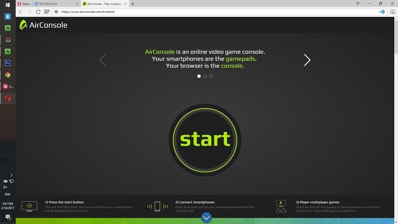Screen dimensions: 398x224
Task: Open the Action Center notifications icon
Action: 8,217
